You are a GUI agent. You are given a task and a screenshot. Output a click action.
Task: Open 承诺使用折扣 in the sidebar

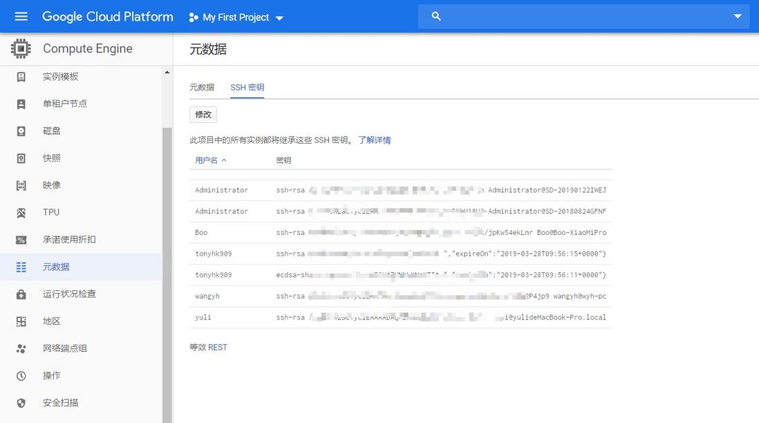[69, 240]
